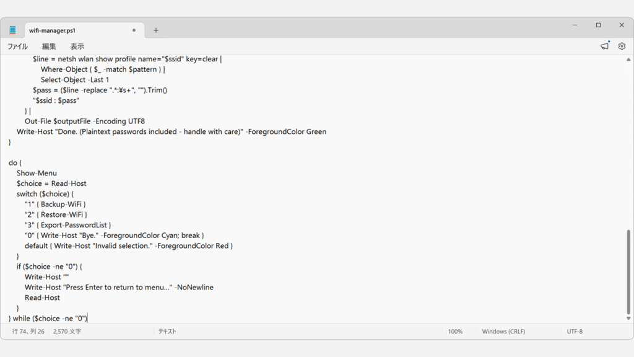Click the 100% zoom level indicator
This screenshot has height=357, width=634.
coord(455,332)
